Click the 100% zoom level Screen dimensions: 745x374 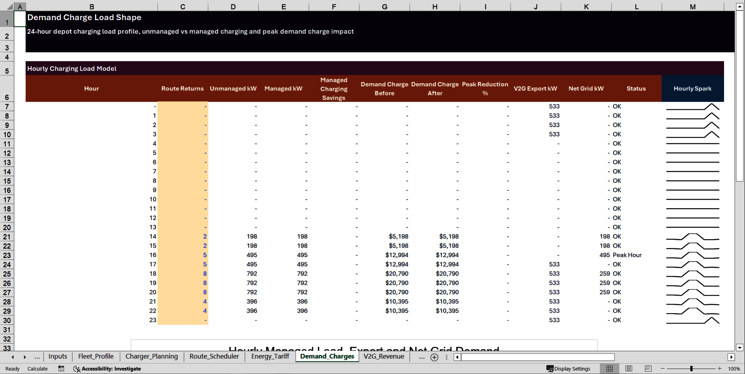click(734, 369)
